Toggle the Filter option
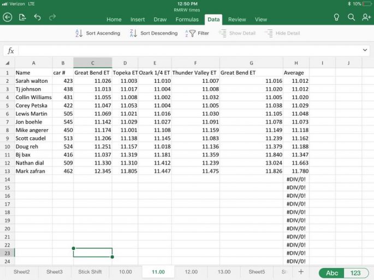Screen dimensions: 374x280 click(197, 33)
